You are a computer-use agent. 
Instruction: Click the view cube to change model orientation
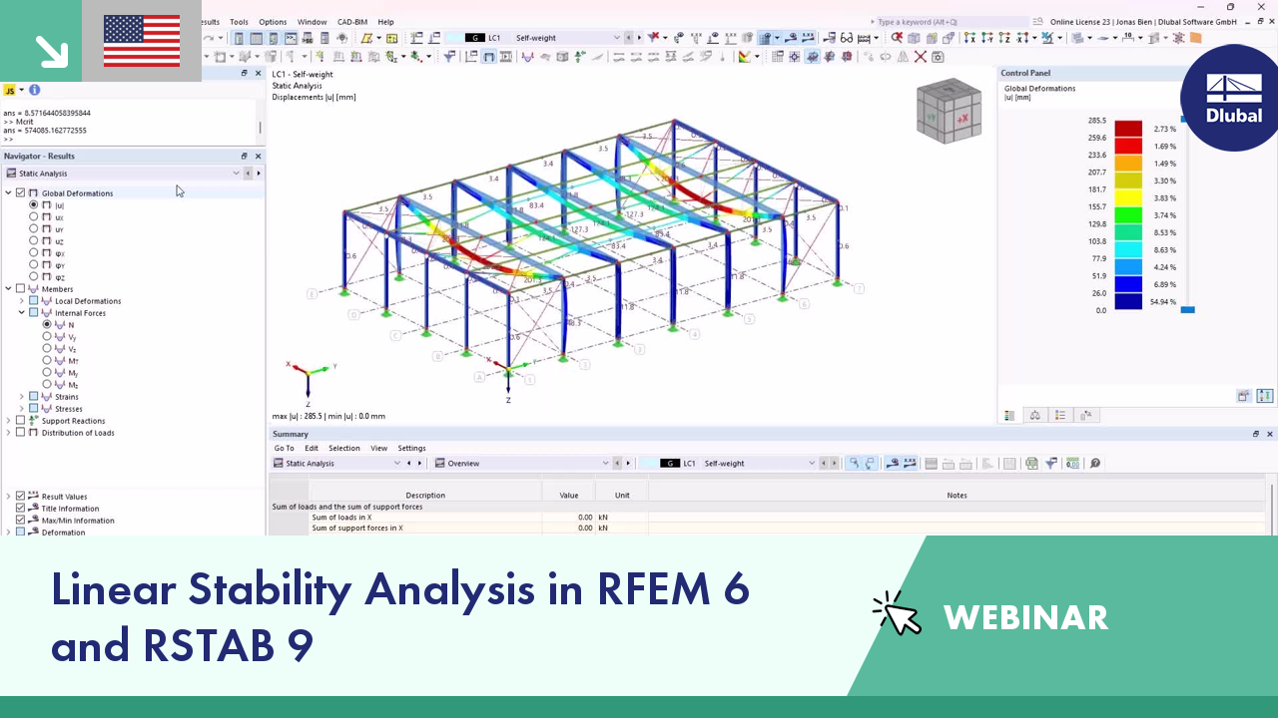point(948,111)
